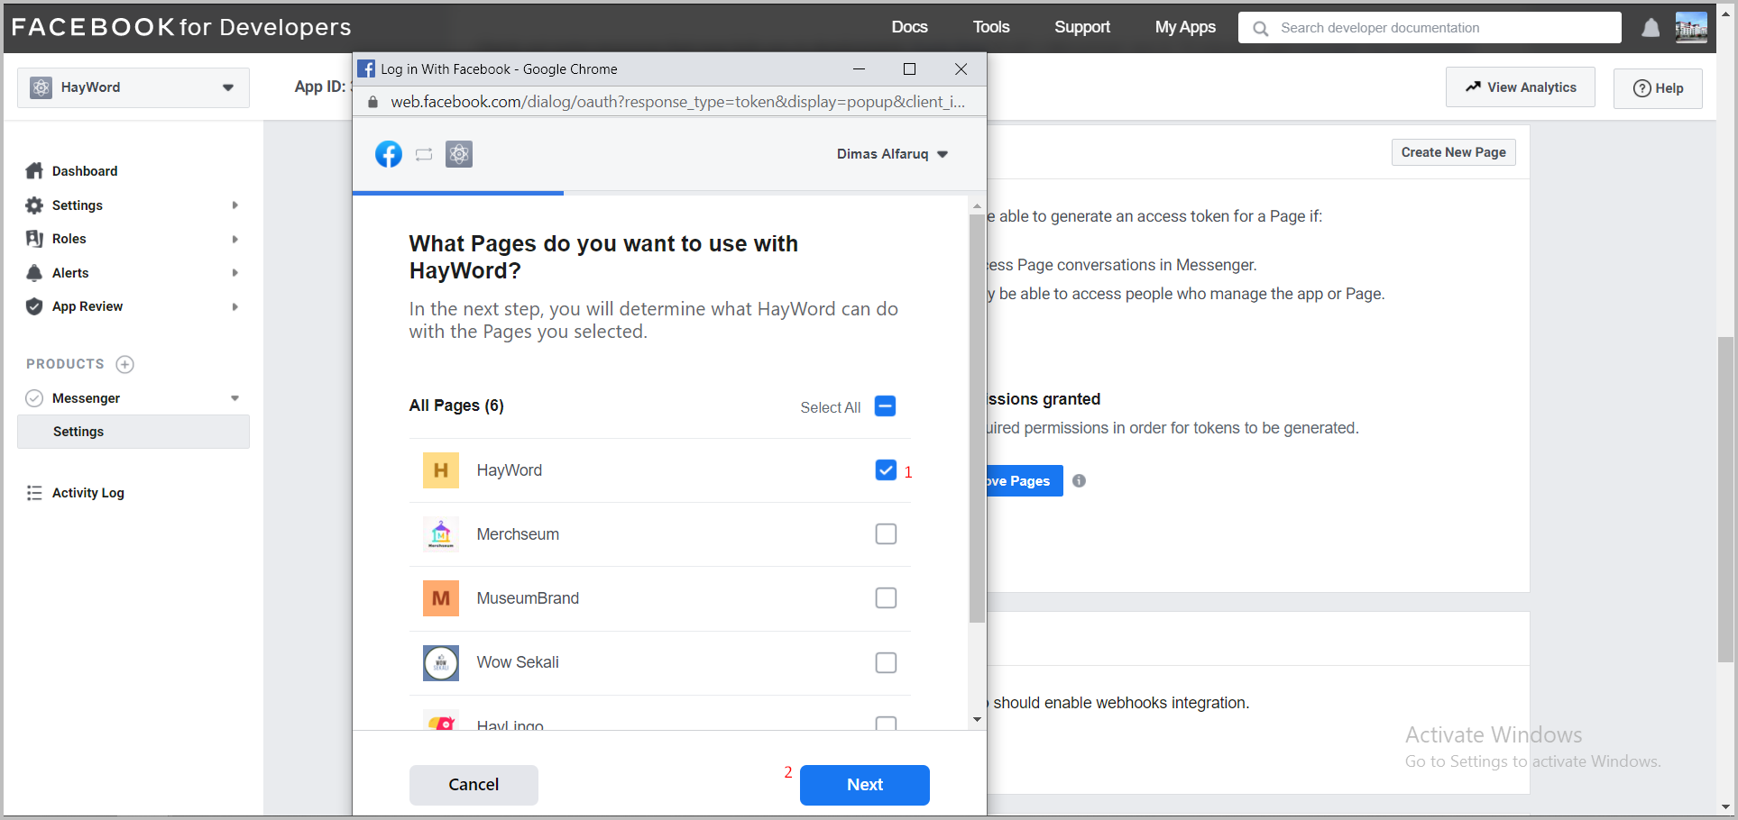Click the dialog scrollbar down arrow
1738x820 pixels.
[x=977, y=720]
